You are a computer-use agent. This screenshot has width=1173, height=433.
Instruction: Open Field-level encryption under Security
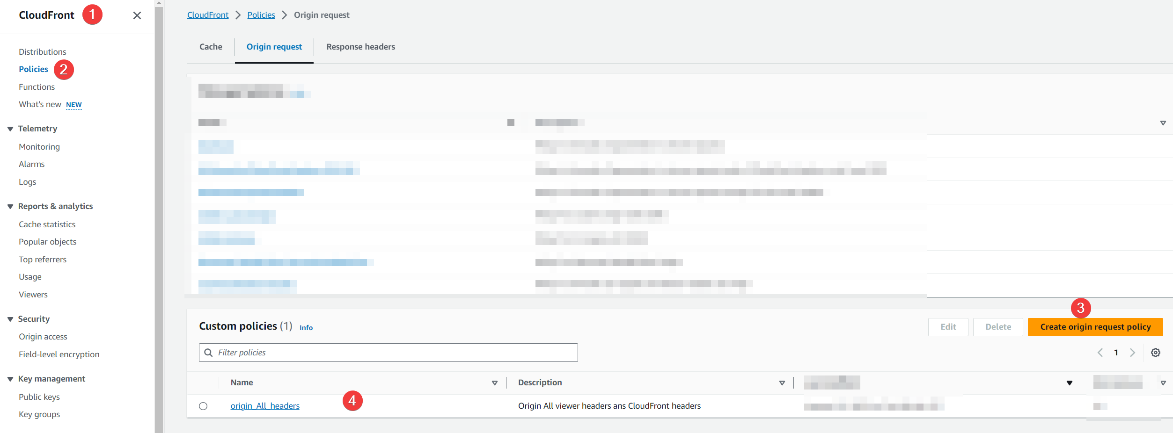click(x=59, y=354)
